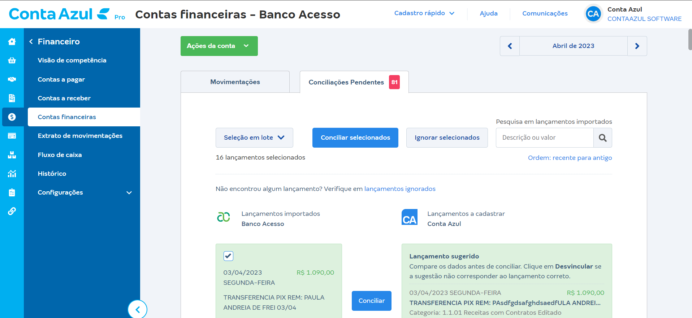Open the handshake icon in sidebar
Viewport: 692px width, 318px height.
(12, 79)
